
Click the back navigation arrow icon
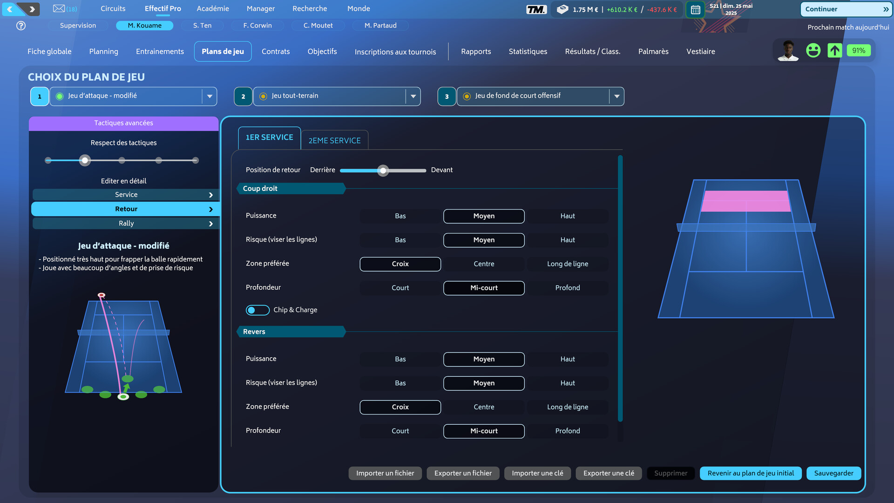point(10,9)
